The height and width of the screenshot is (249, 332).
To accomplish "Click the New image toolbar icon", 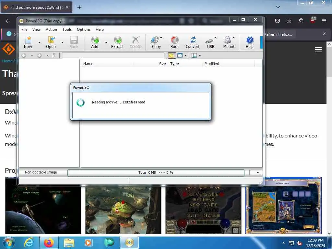I will pyautogui.click(x=28, y=42).
